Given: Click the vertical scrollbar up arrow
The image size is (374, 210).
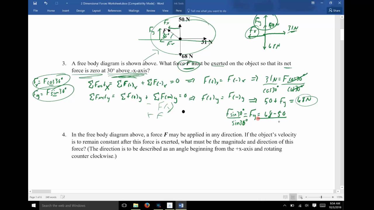Looking at the screenshot, I should pyautogui.click(x=342, y=17).
